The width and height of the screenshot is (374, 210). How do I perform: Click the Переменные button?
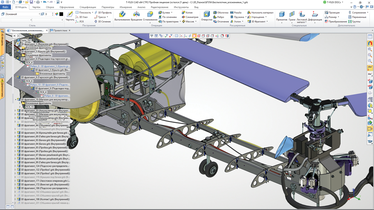tap(357, 17)
